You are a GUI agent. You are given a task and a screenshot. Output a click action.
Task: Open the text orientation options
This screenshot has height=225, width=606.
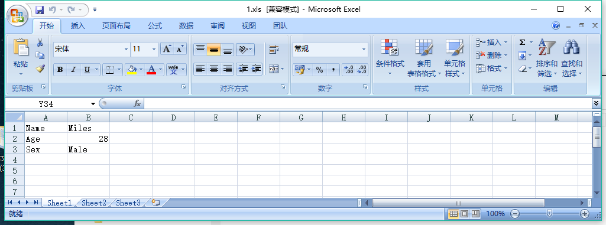pyautogui.click(x=245, y=50)
